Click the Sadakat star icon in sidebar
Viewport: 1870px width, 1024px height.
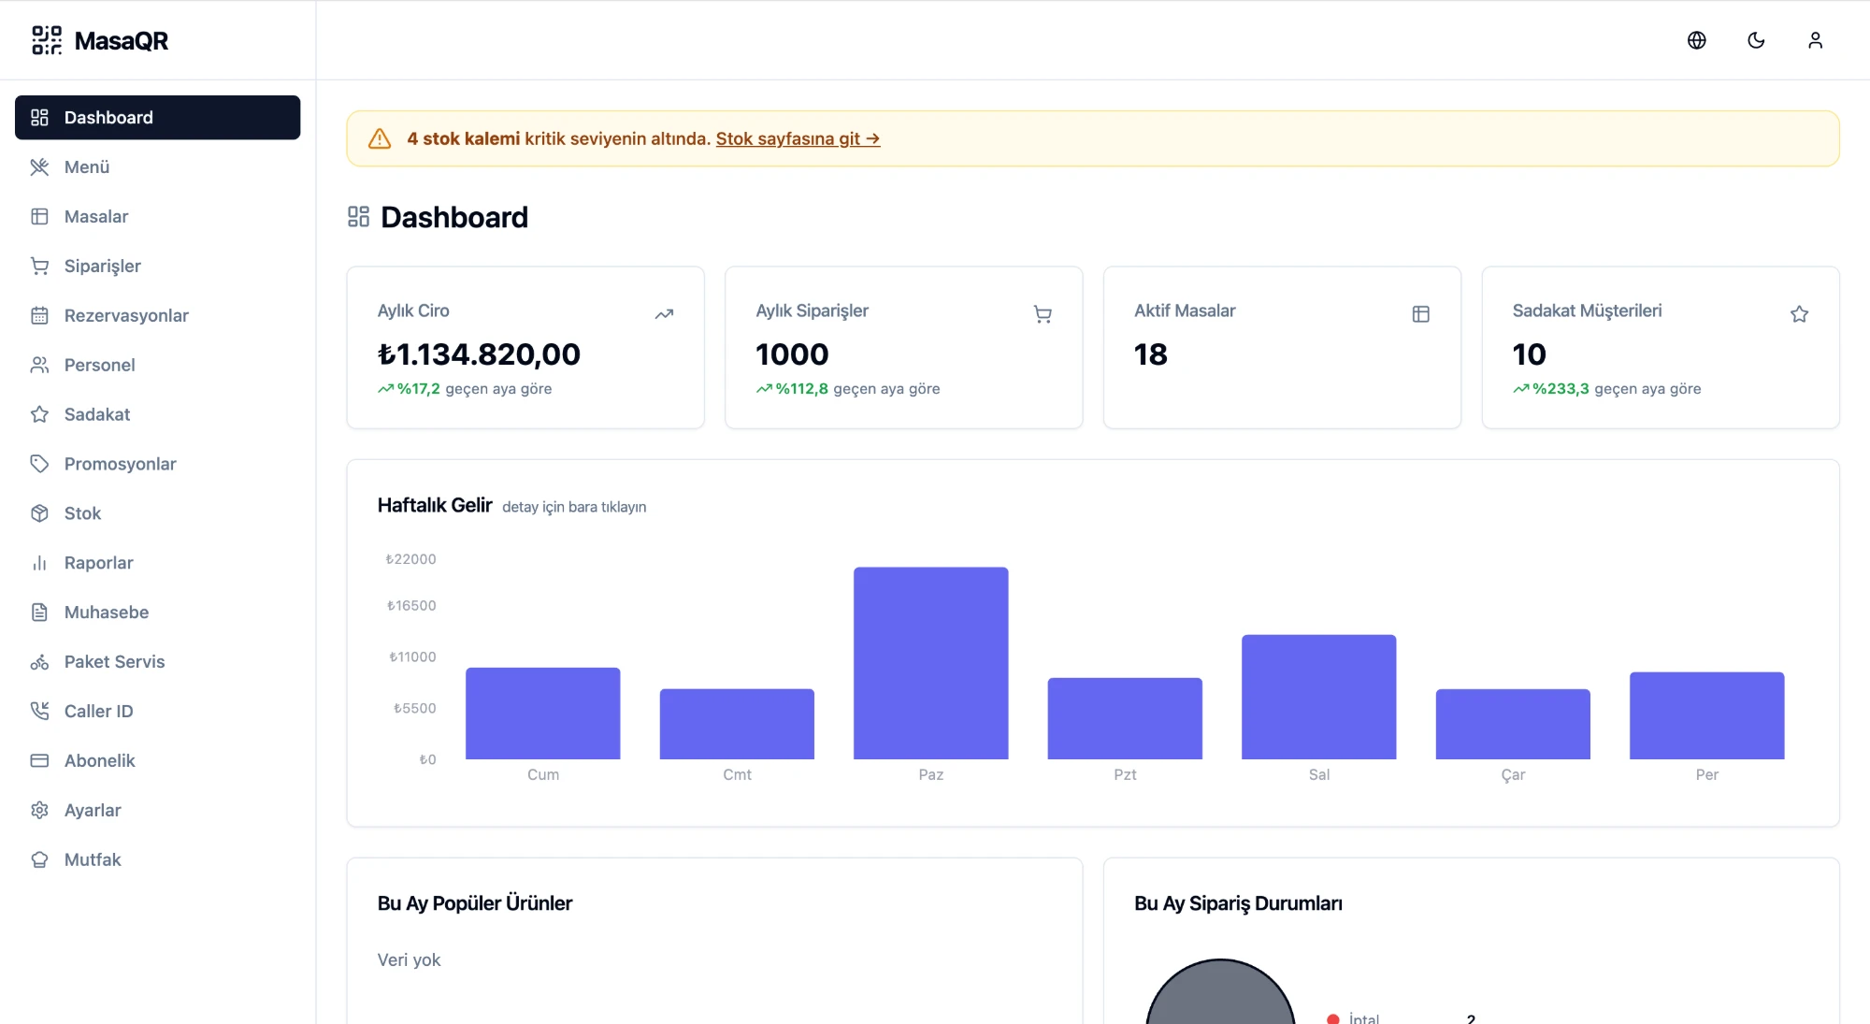point(39,414)
